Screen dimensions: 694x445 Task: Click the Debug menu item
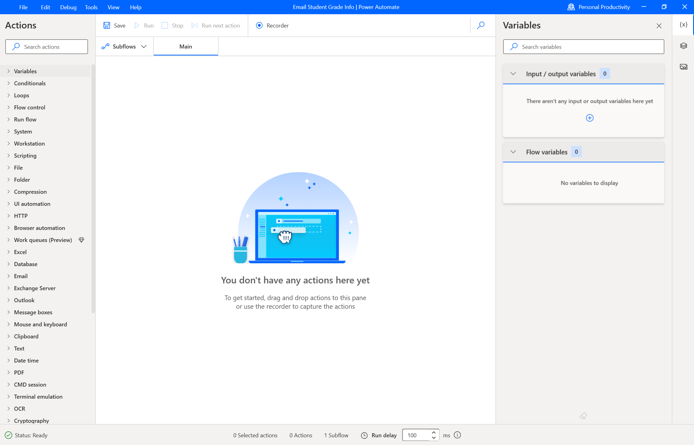tap(68, 7)
